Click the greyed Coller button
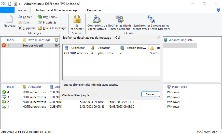 click(24, 23)
